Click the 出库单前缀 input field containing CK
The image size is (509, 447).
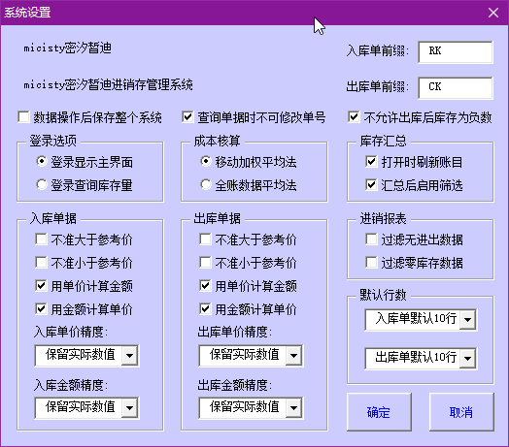click(x=456, y=88)
